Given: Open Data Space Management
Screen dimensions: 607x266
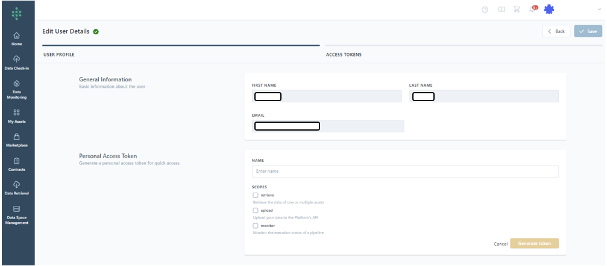Looking at the screenshot, I should (x=17, y=214).
